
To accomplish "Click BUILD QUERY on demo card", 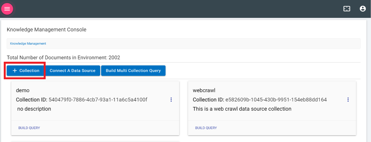I will coord(29,128).
